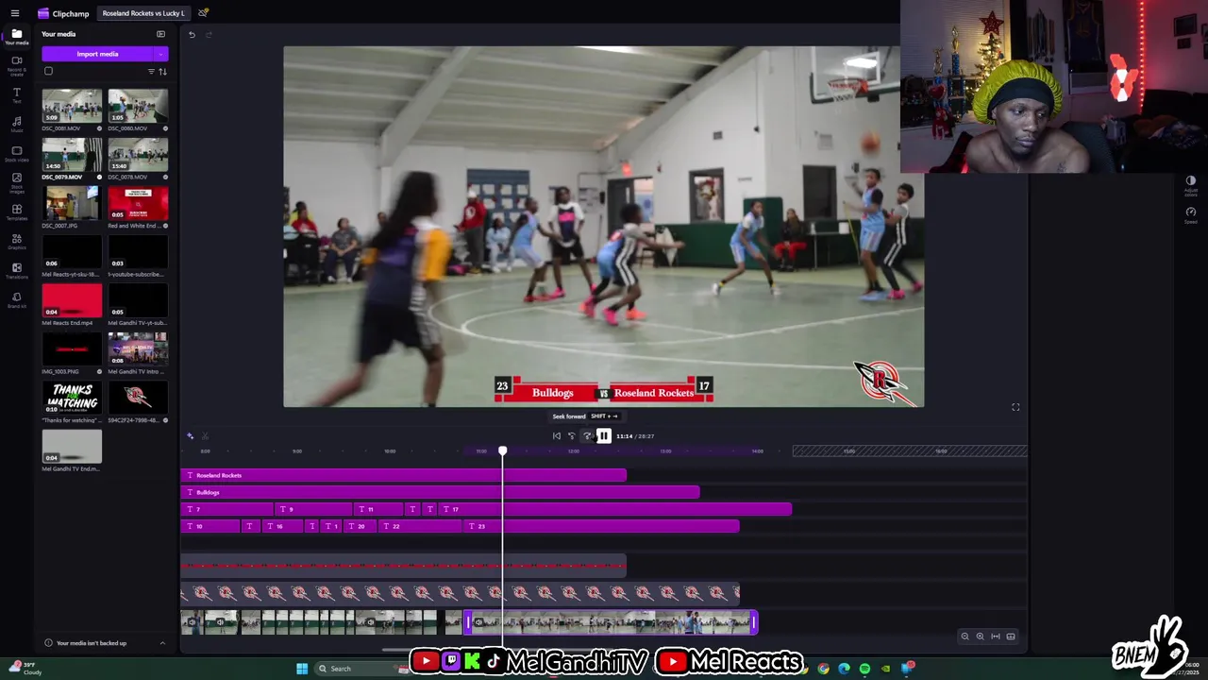Viewport: 1208px width, 680px height.
Task: Click the seek backward button
Action: tap(572, 436)
